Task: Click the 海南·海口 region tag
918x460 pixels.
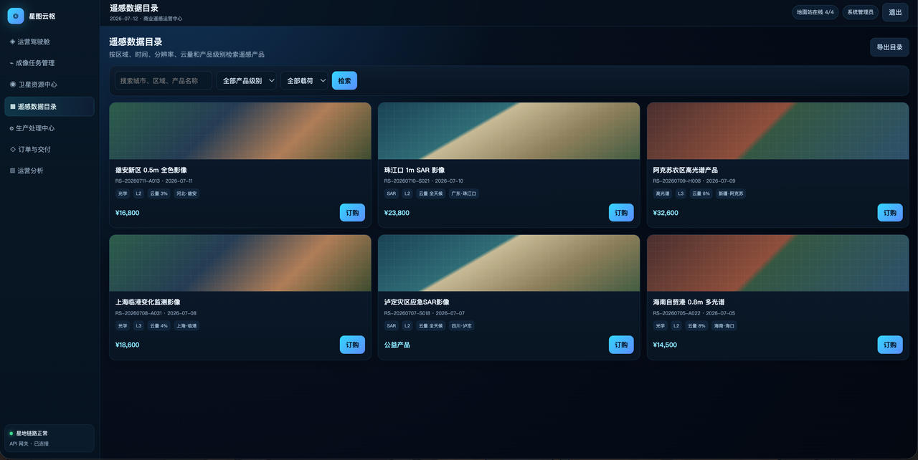Action: pos(724,326)
